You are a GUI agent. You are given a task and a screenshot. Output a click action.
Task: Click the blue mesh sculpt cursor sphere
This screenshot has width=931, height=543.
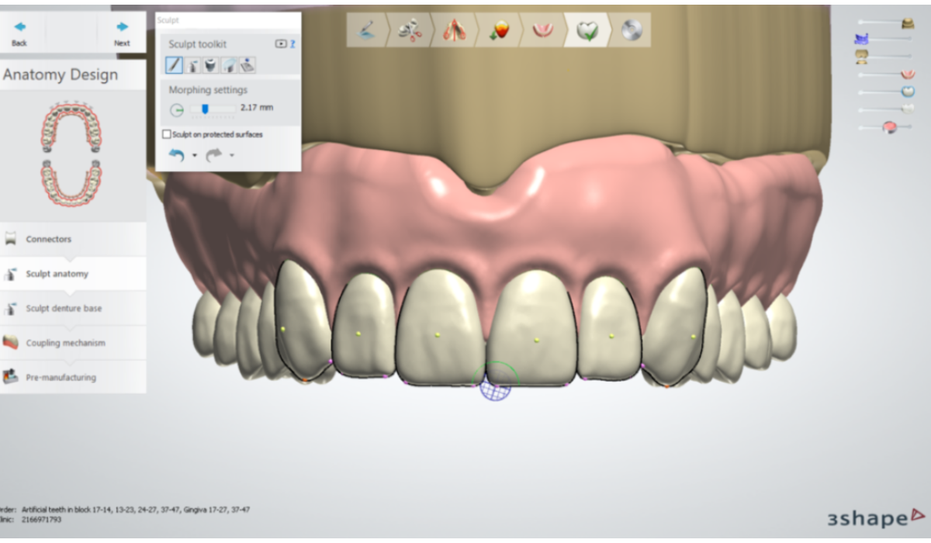point(496,386)
